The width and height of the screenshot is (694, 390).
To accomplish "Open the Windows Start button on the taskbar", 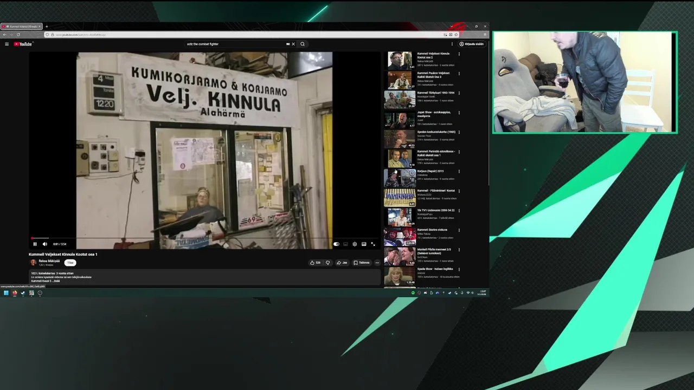I will tap(6, 293).
